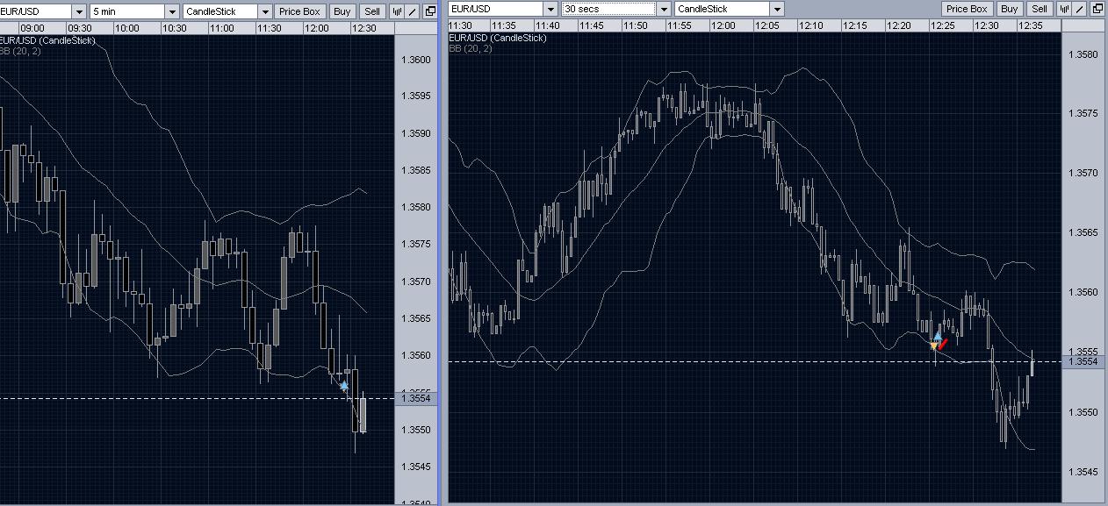Viewport: 1108px width, 506px height.
Task: Click 1.3600 price label on left chart axis
Action: [x=415, y=60]
